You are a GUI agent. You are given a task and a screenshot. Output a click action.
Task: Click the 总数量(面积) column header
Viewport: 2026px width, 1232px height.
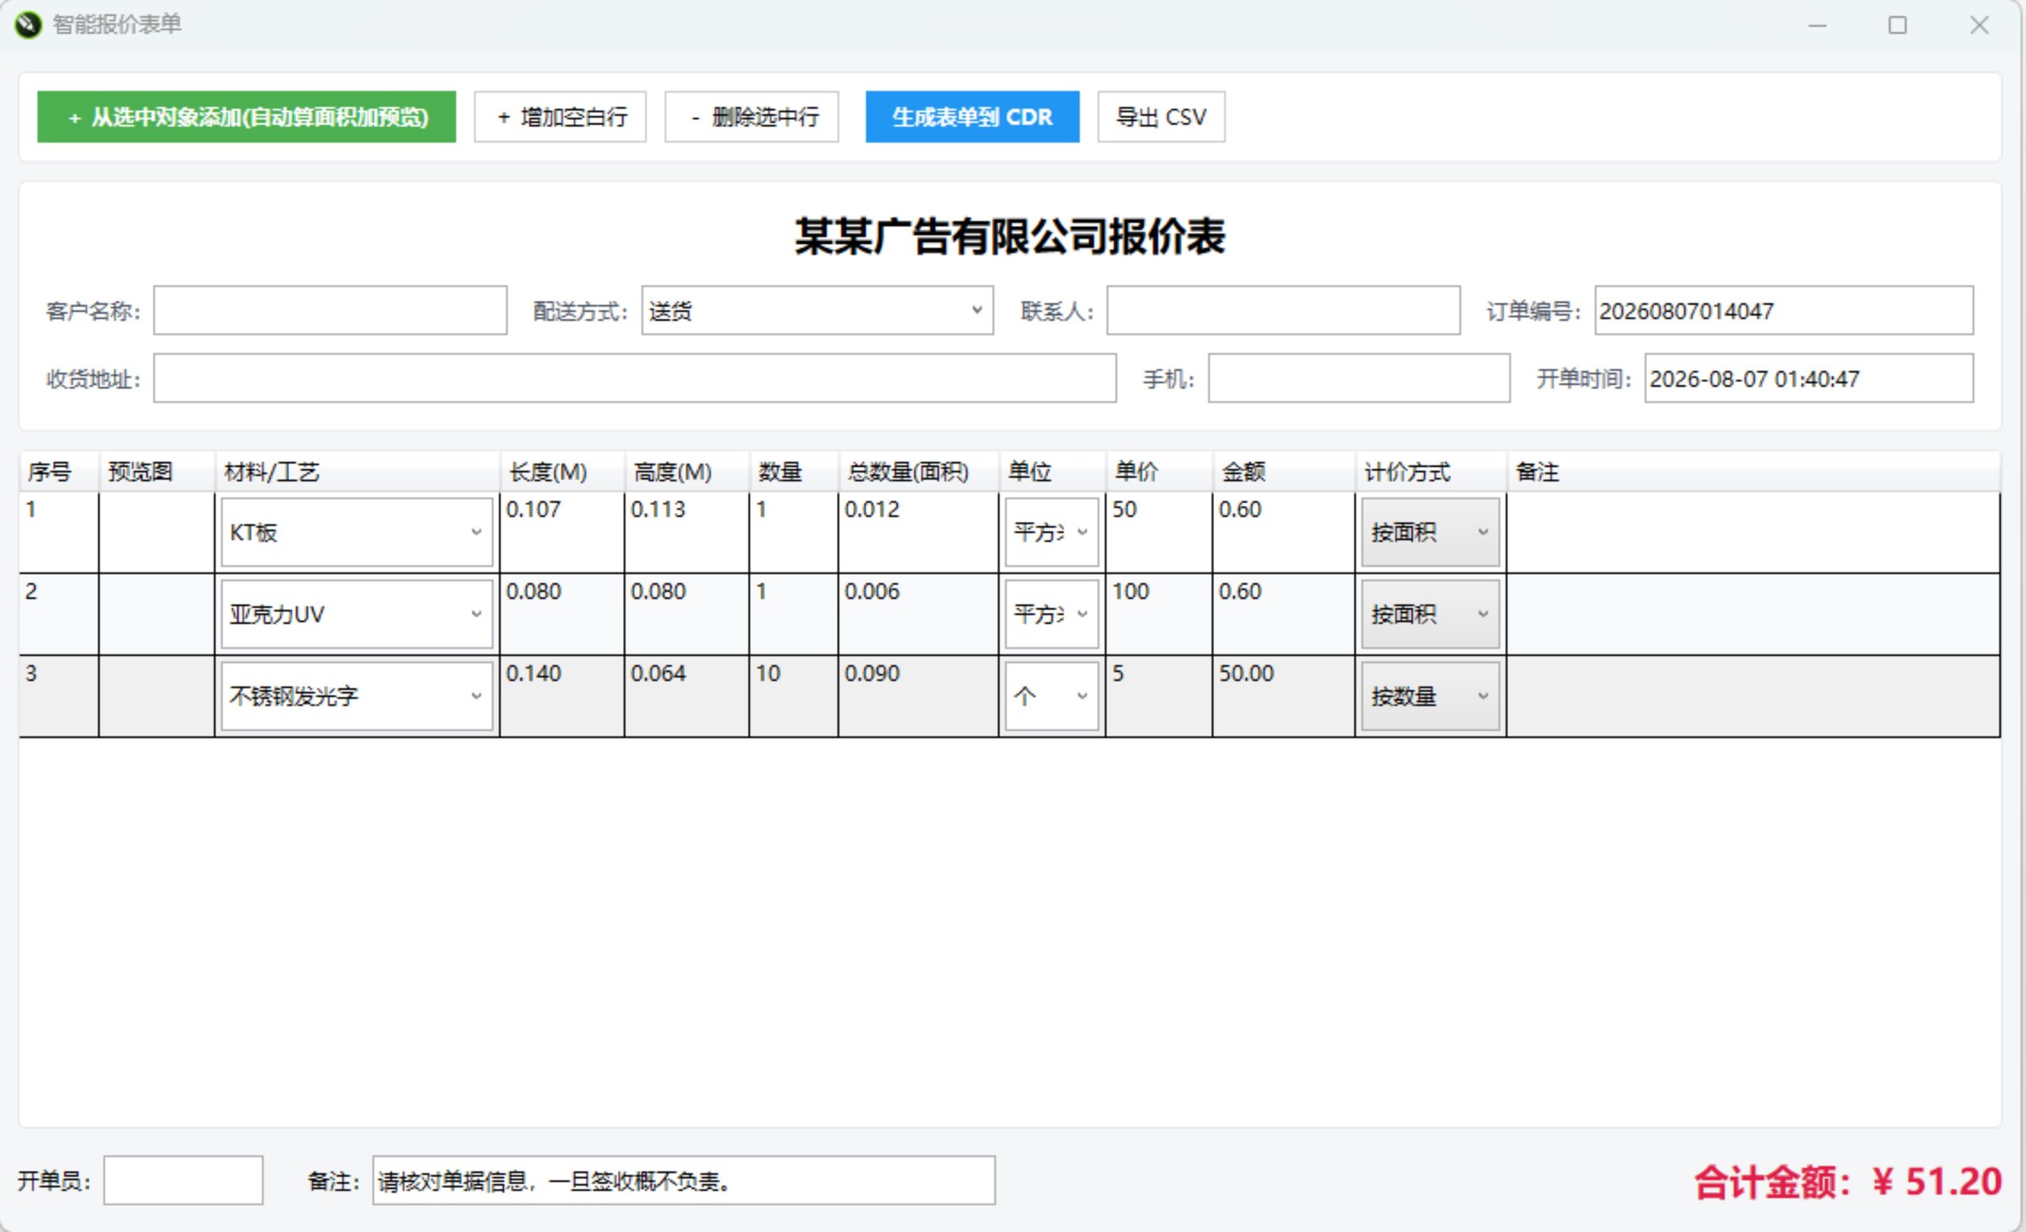point(919,471)
